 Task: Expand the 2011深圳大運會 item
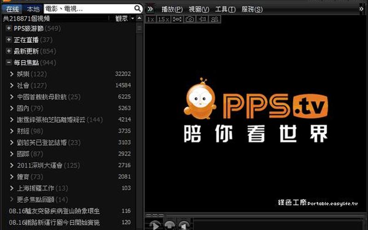[12, 165]
